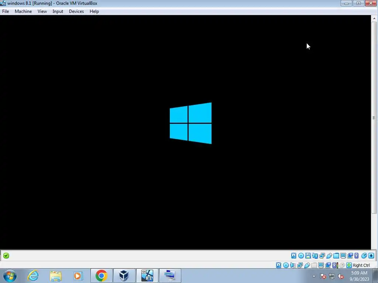This screenshot has height=283, width=378.
Task: Click the recording indicator in upper status row
Action: point(350,256)
